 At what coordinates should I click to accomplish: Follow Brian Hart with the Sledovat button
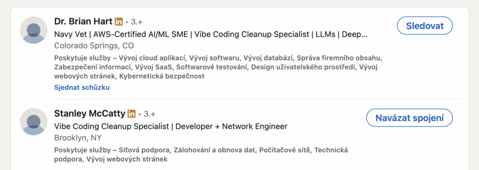click(425, 26)
